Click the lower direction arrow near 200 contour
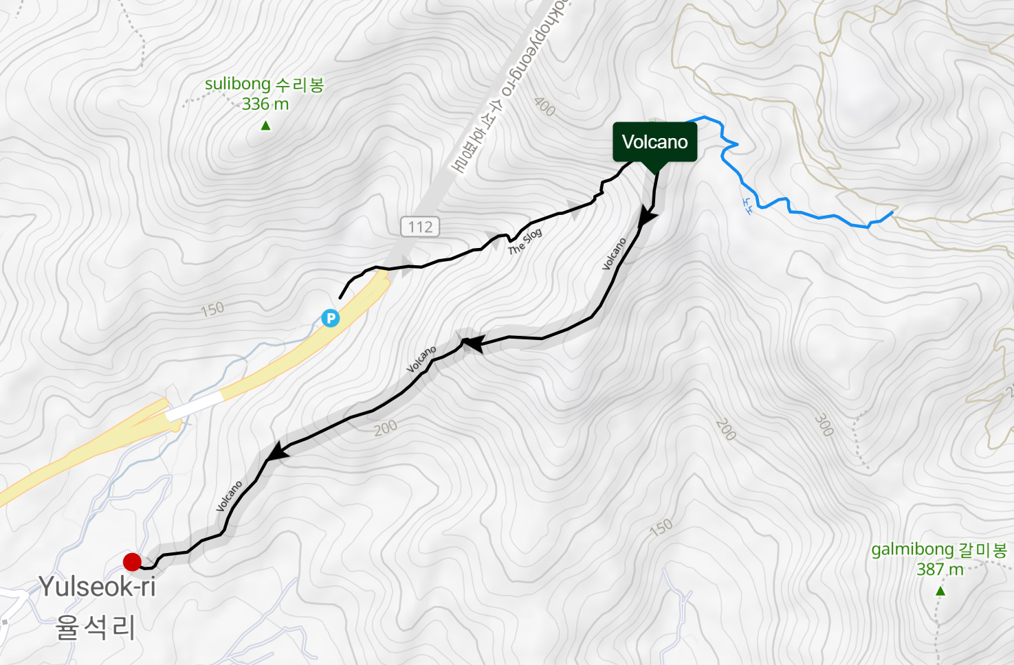The height and width of the screenshot is (665, 1014). pyautogui.click(x=277, y=452)
